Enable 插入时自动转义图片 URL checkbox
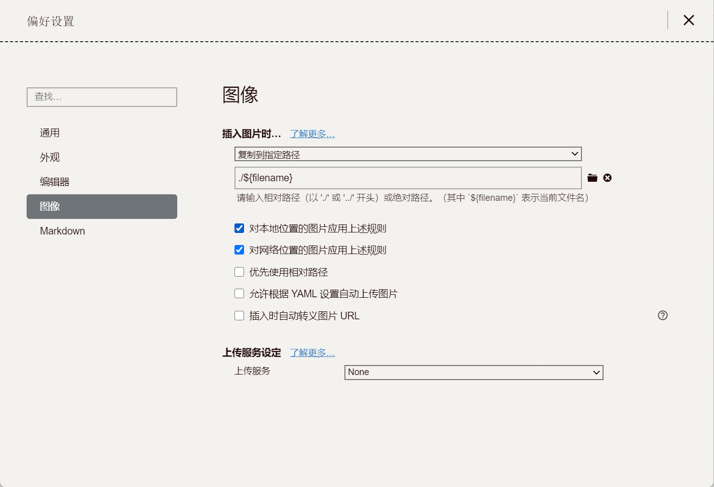Screen dimensions: 714x487 [x=240, y=316]
